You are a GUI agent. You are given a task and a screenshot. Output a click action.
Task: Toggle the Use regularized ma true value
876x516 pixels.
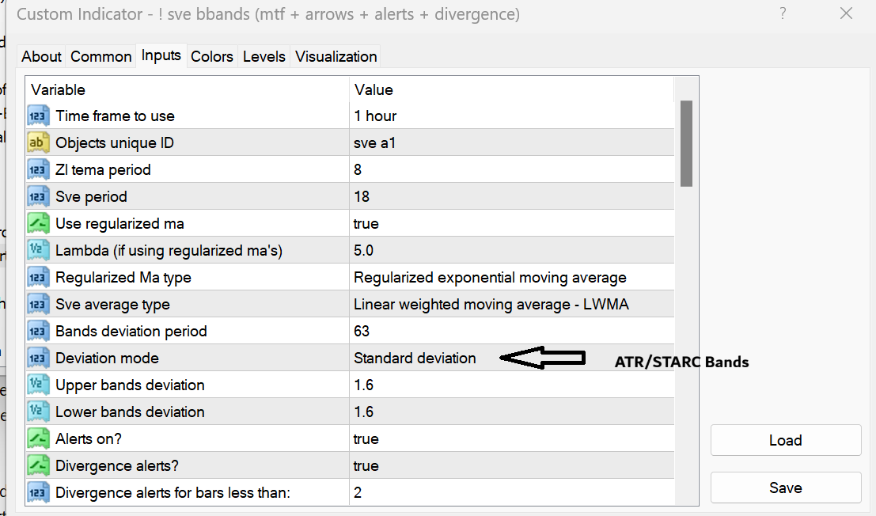click(x=366, y=224)
